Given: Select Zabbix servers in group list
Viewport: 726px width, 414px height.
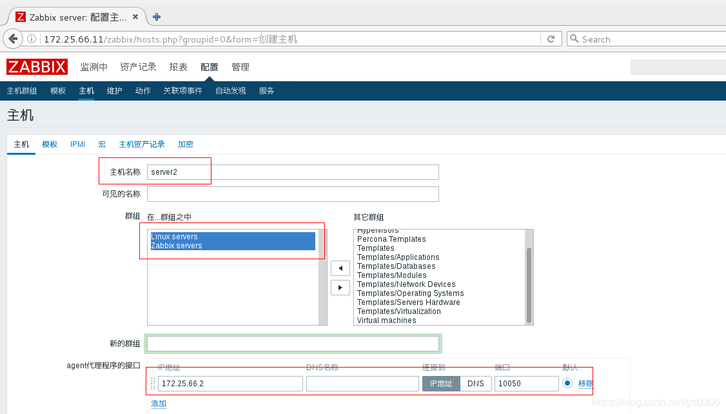Looking at the screenshot, I should 232,246.
